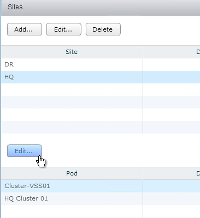Image resolution: width=200 pixels, height=218 pixels.
Task: Click Cluster-VSS01's second column cell
Action: (172, 186)
